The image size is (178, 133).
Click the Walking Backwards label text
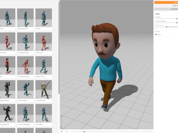tap(23, 29)
